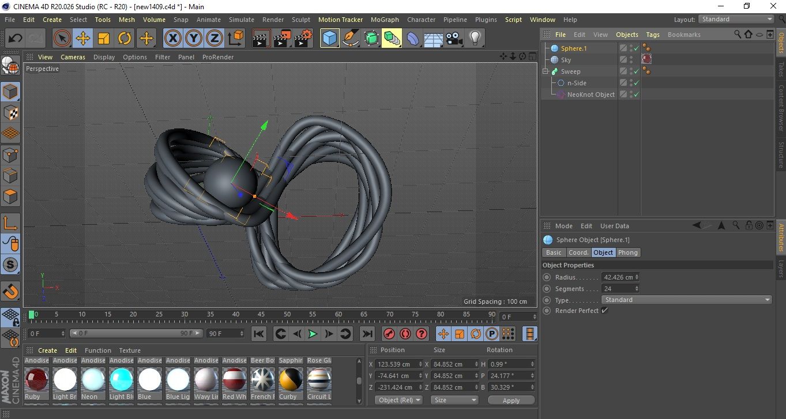Open the MoGraph menu
The image size is (786, 419).
[385, 20]
